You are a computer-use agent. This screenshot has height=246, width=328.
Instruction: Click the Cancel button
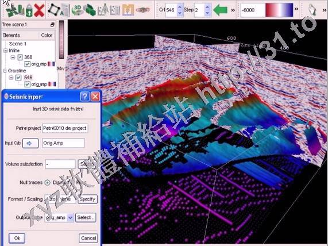pos(88,238)
